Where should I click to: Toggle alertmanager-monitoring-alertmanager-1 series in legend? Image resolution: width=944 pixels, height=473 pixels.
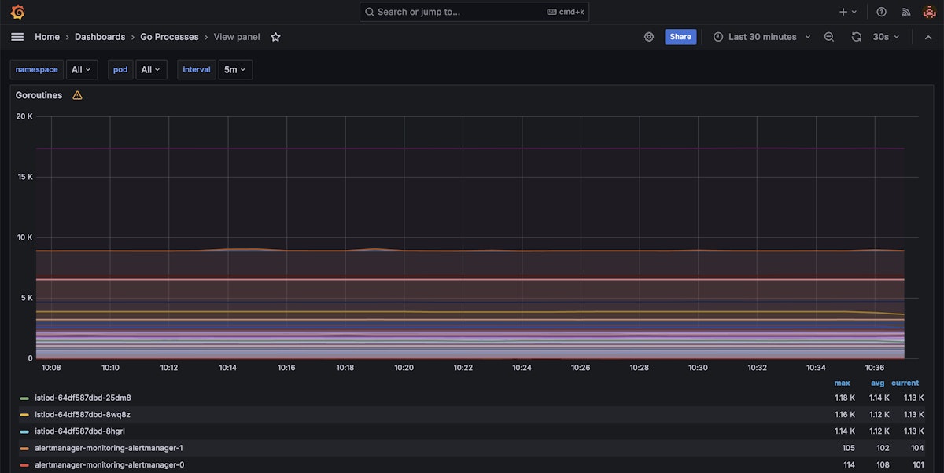point(109,448)
